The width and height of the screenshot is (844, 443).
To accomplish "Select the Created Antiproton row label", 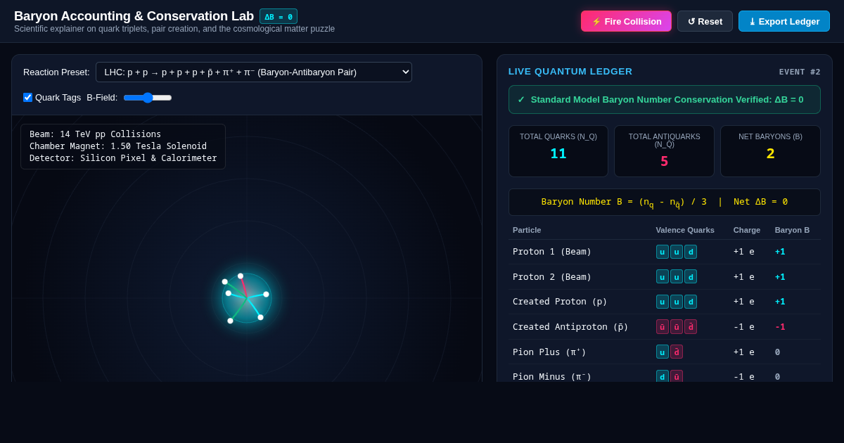I will [x=570, y=326].
